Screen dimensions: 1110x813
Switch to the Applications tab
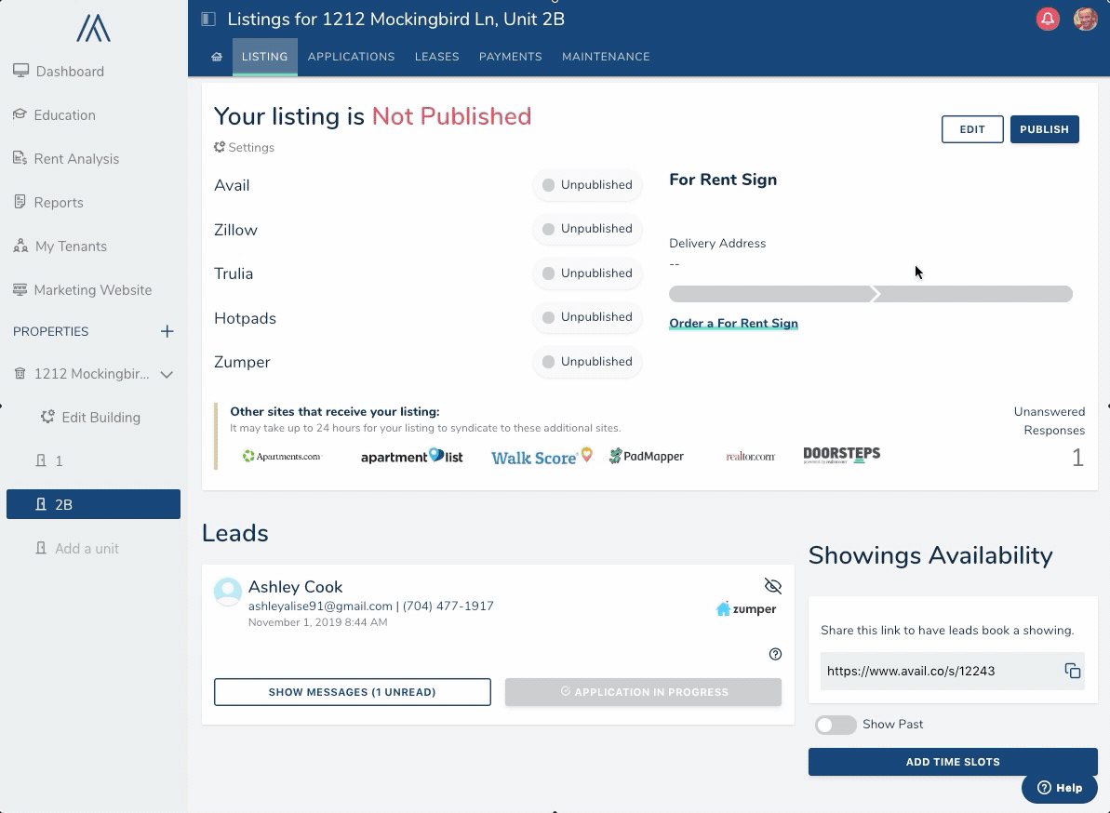[351, 57]
